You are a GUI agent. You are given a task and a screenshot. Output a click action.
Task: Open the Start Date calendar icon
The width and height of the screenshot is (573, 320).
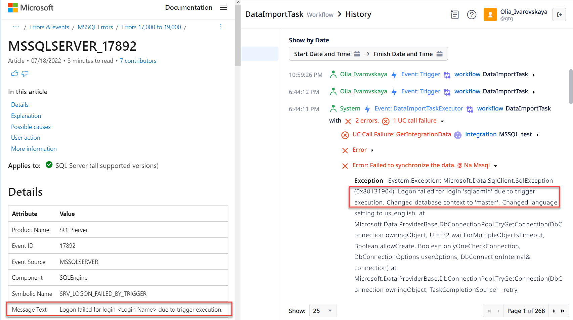click(357, 54)
